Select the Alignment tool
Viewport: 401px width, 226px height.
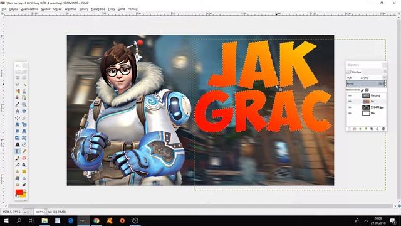point(18,117)
